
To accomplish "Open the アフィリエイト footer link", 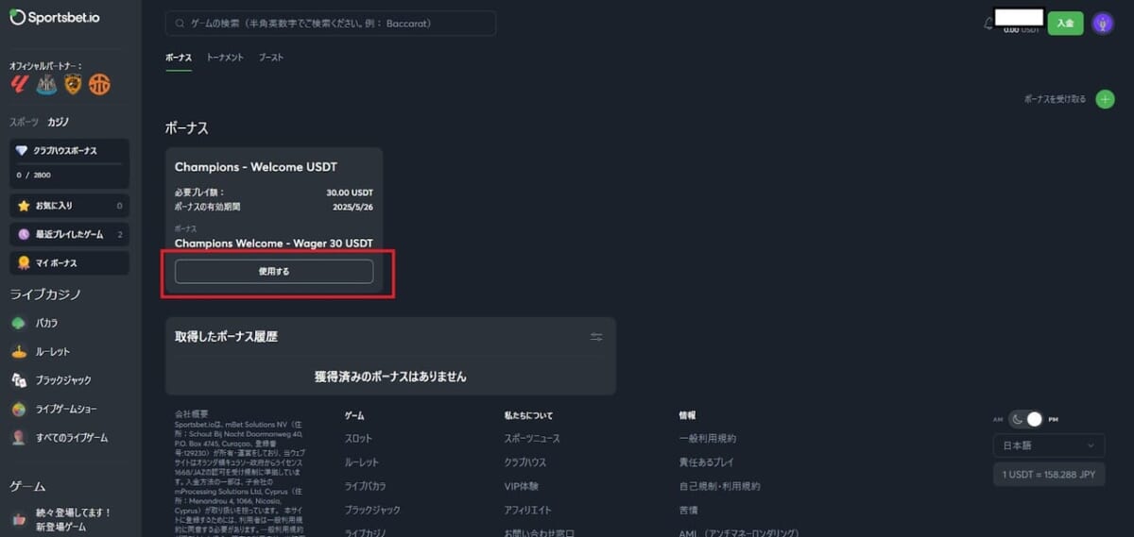I will [x=528, y=510].
